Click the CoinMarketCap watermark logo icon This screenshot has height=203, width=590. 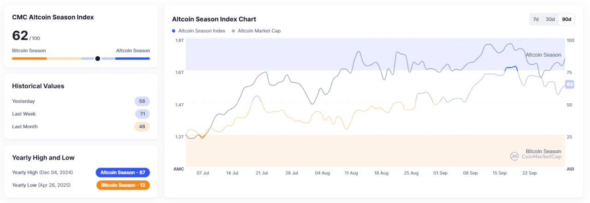[514, 156]
